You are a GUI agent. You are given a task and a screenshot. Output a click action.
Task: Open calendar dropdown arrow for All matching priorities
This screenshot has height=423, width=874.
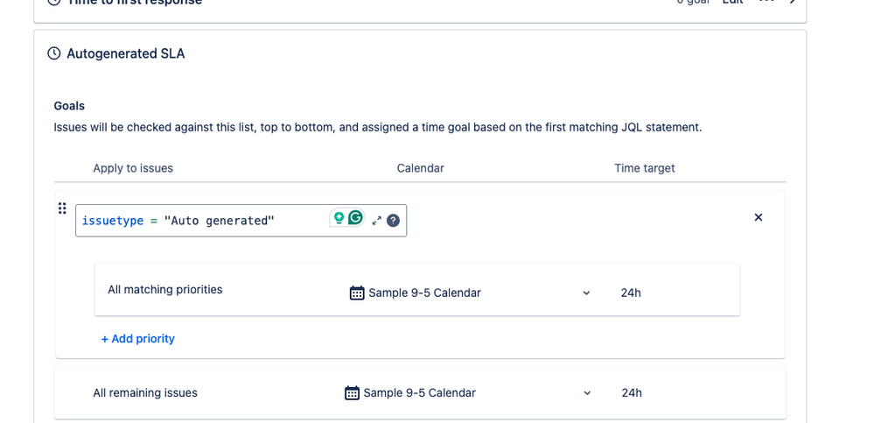(x=586, y=293)
